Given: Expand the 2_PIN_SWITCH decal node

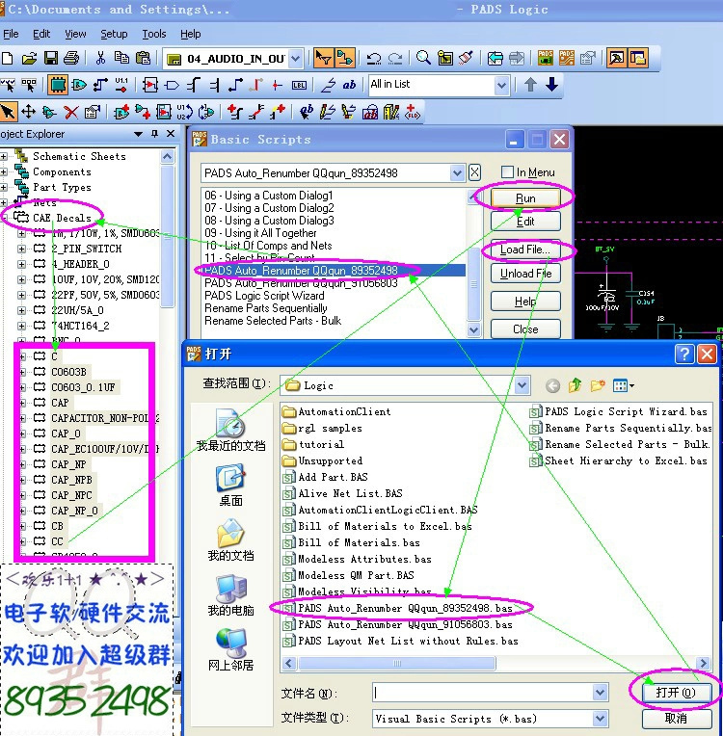Looking at the screenshot, I should coord(21,249).
